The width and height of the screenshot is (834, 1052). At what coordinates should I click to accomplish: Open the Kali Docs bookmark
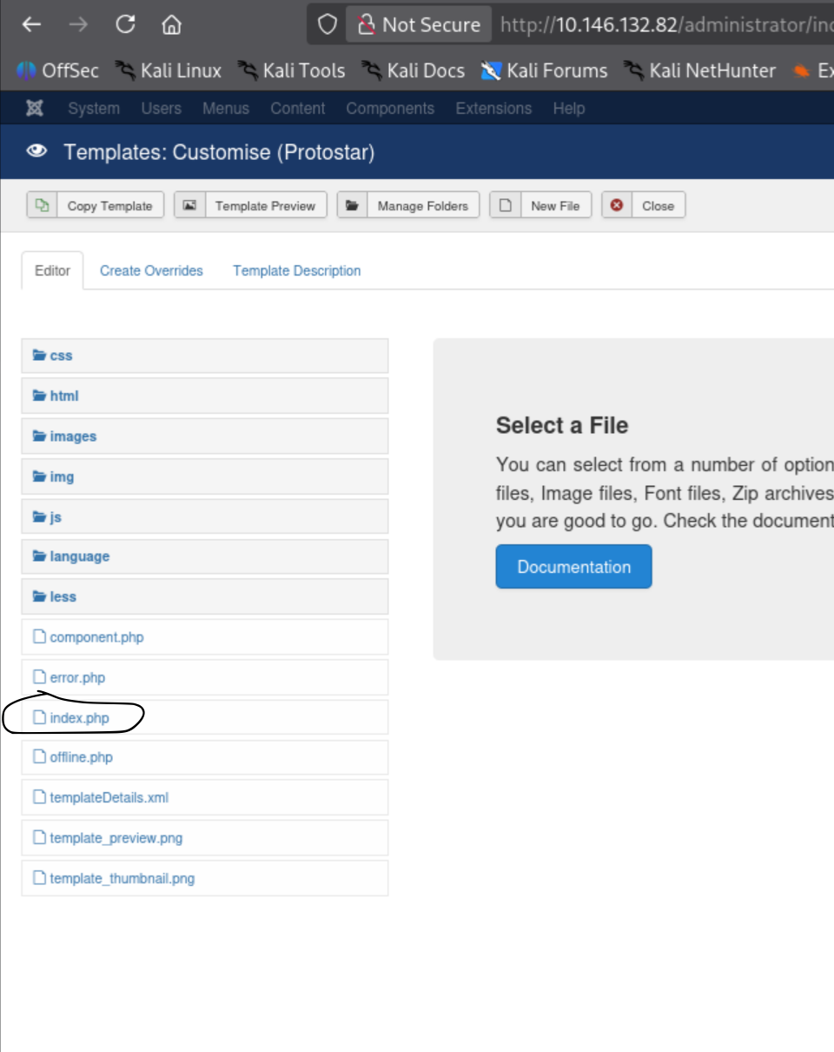413,70
